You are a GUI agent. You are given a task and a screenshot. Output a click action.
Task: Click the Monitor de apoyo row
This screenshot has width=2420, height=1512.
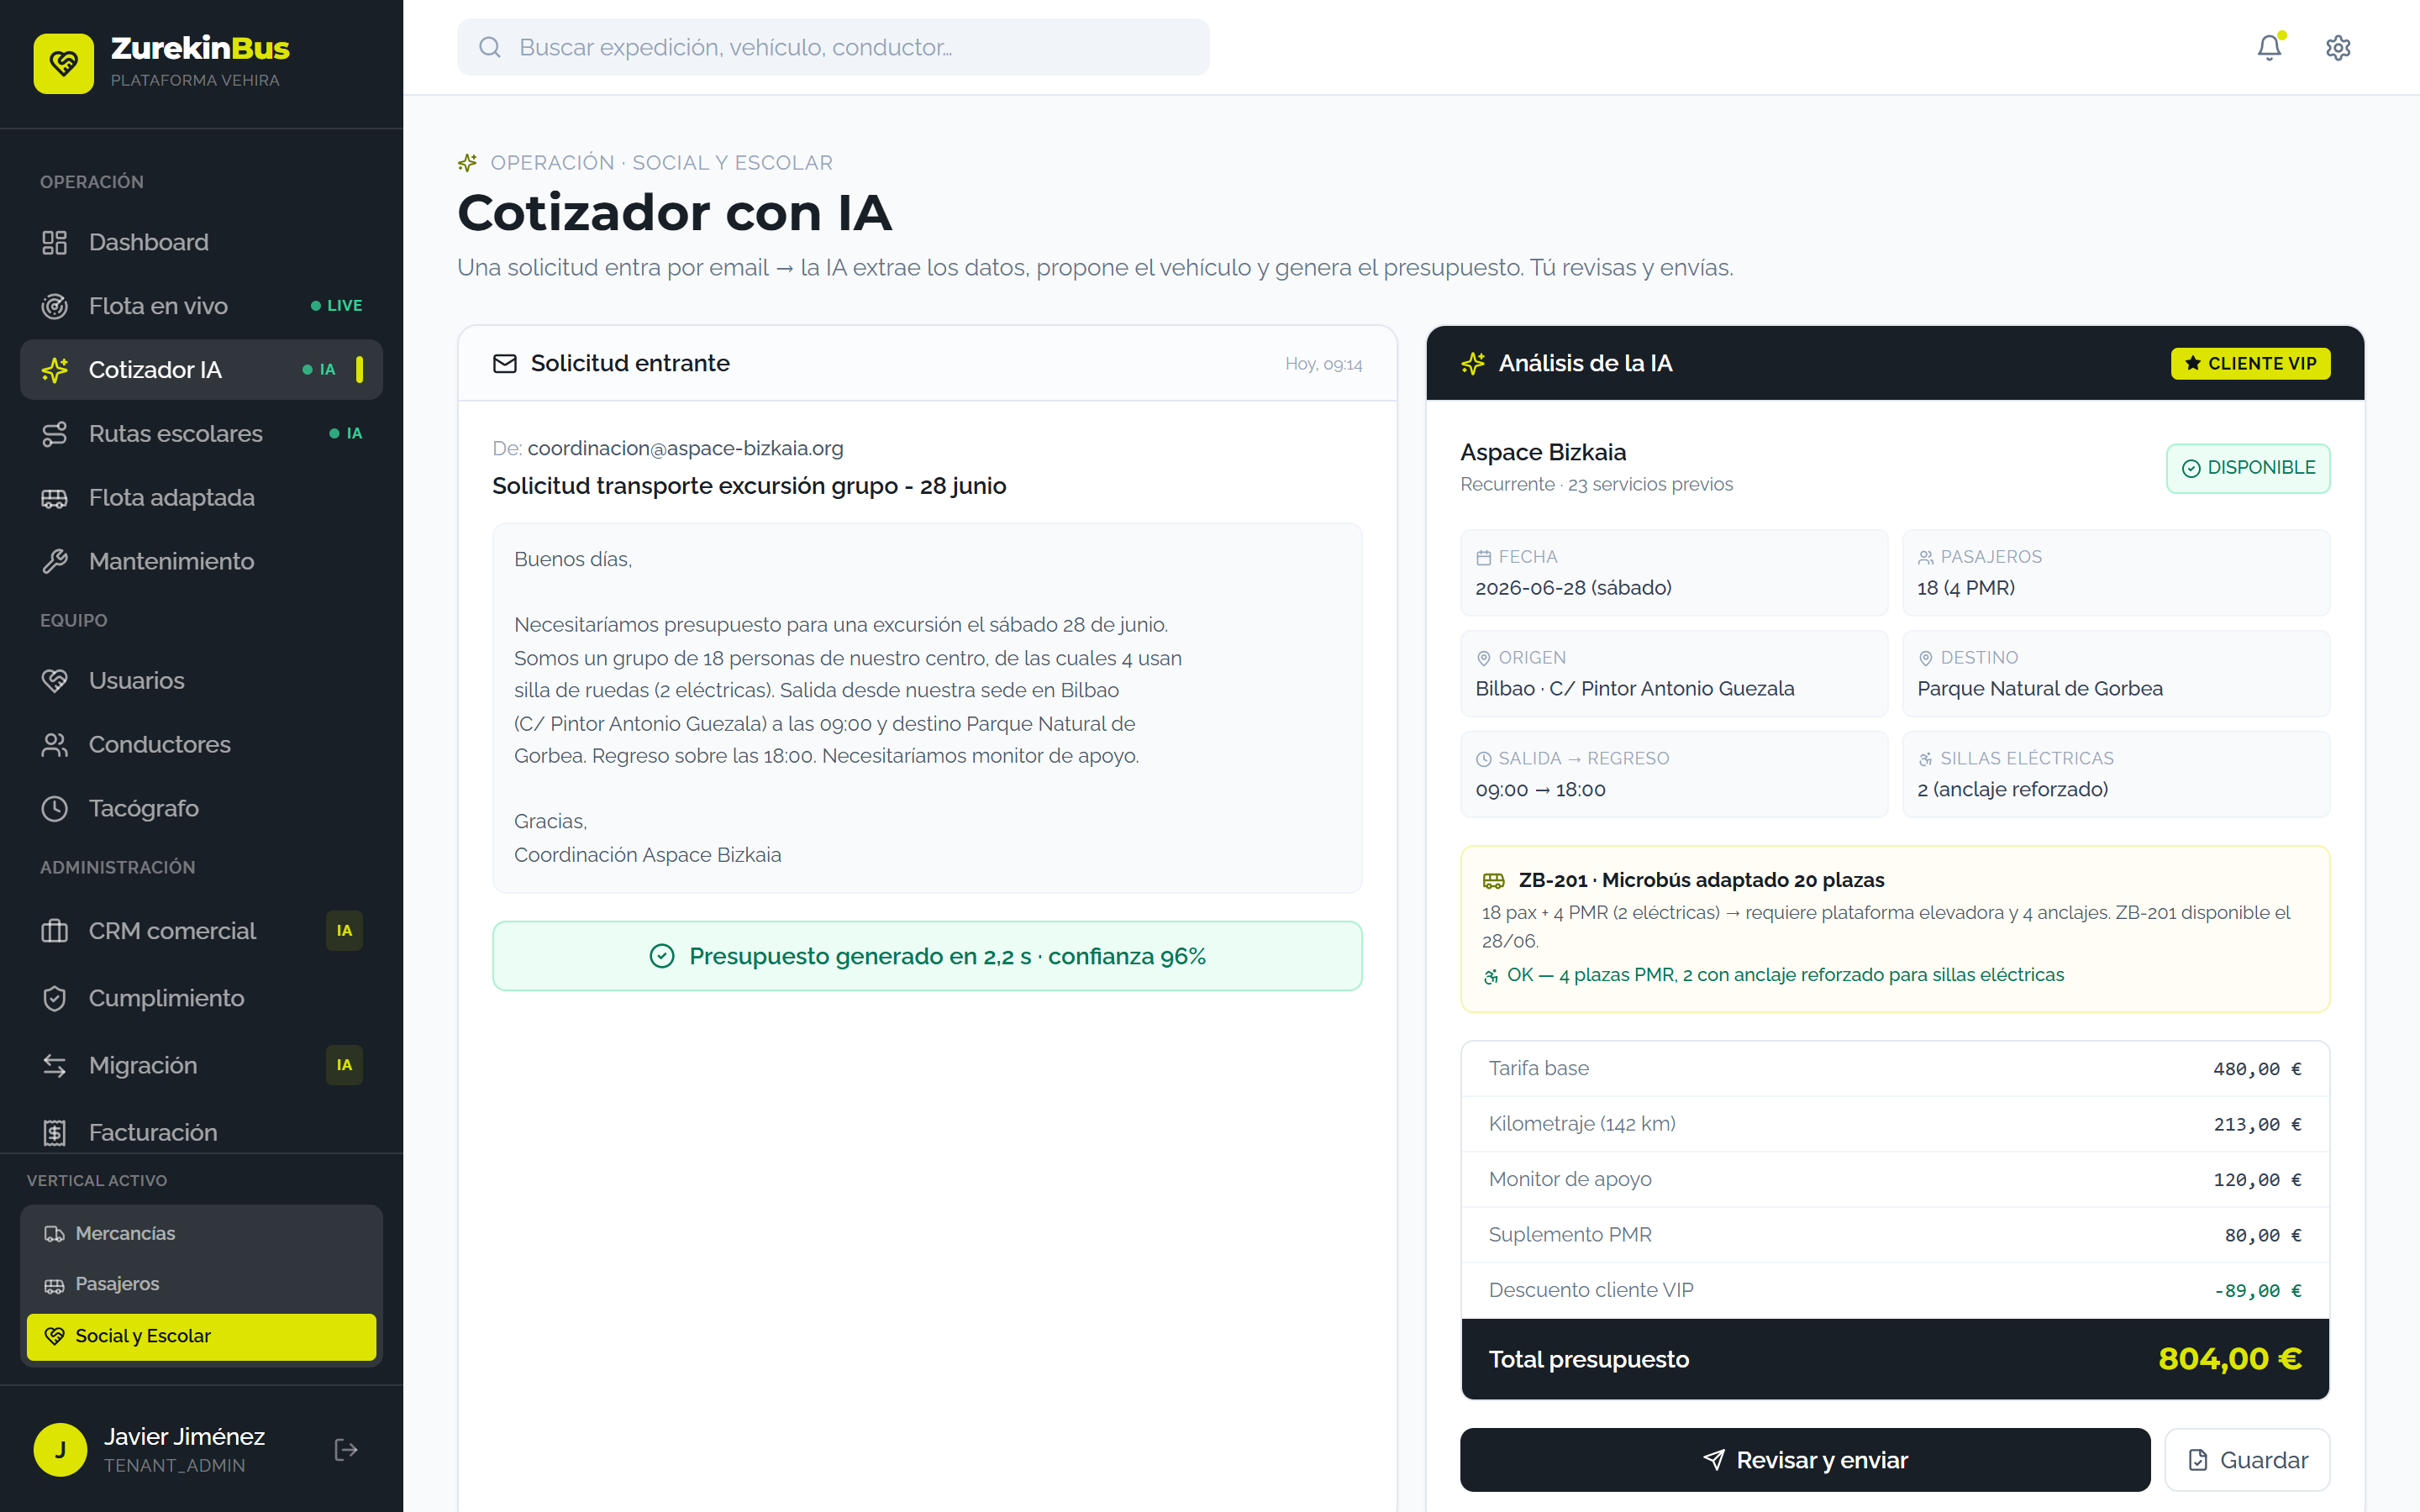coord(1895,1180)
